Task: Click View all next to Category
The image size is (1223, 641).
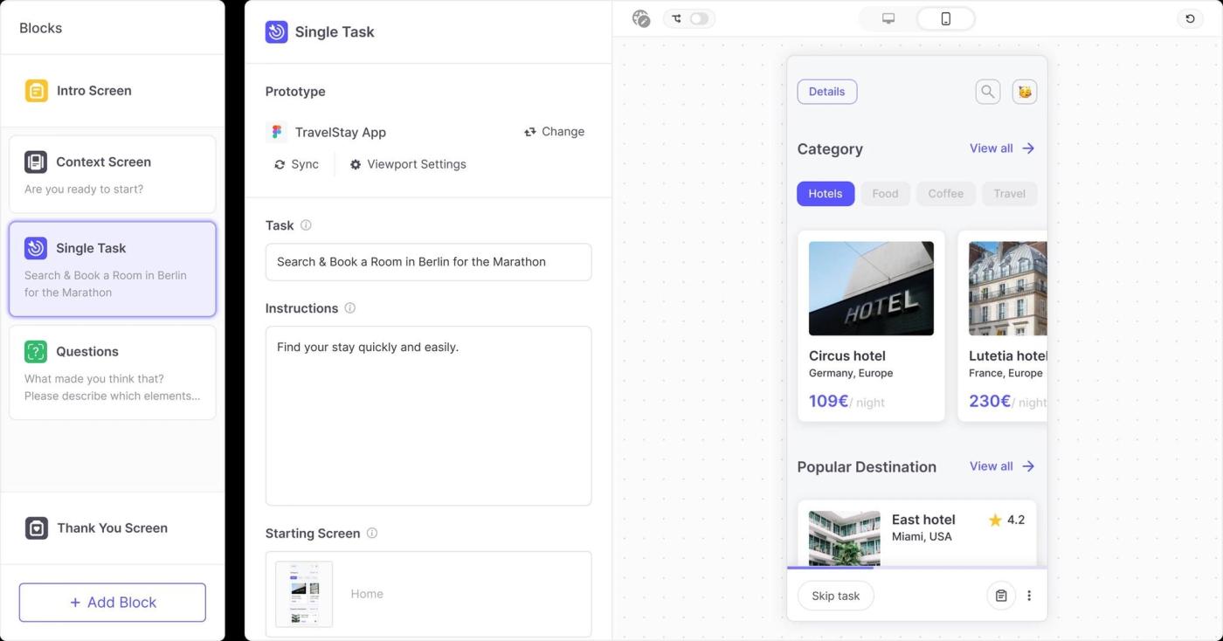Action: [1002, 148]
